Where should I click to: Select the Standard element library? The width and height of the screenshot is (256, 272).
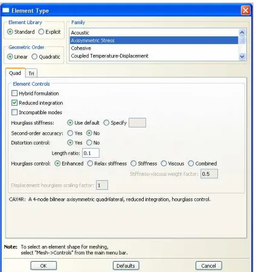(x=10, y=32)
